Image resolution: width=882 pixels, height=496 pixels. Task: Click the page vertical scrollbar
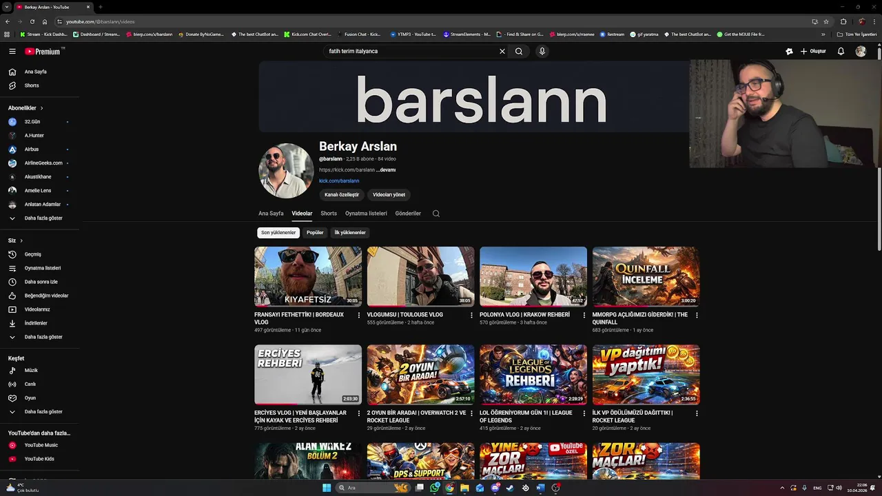879,148
